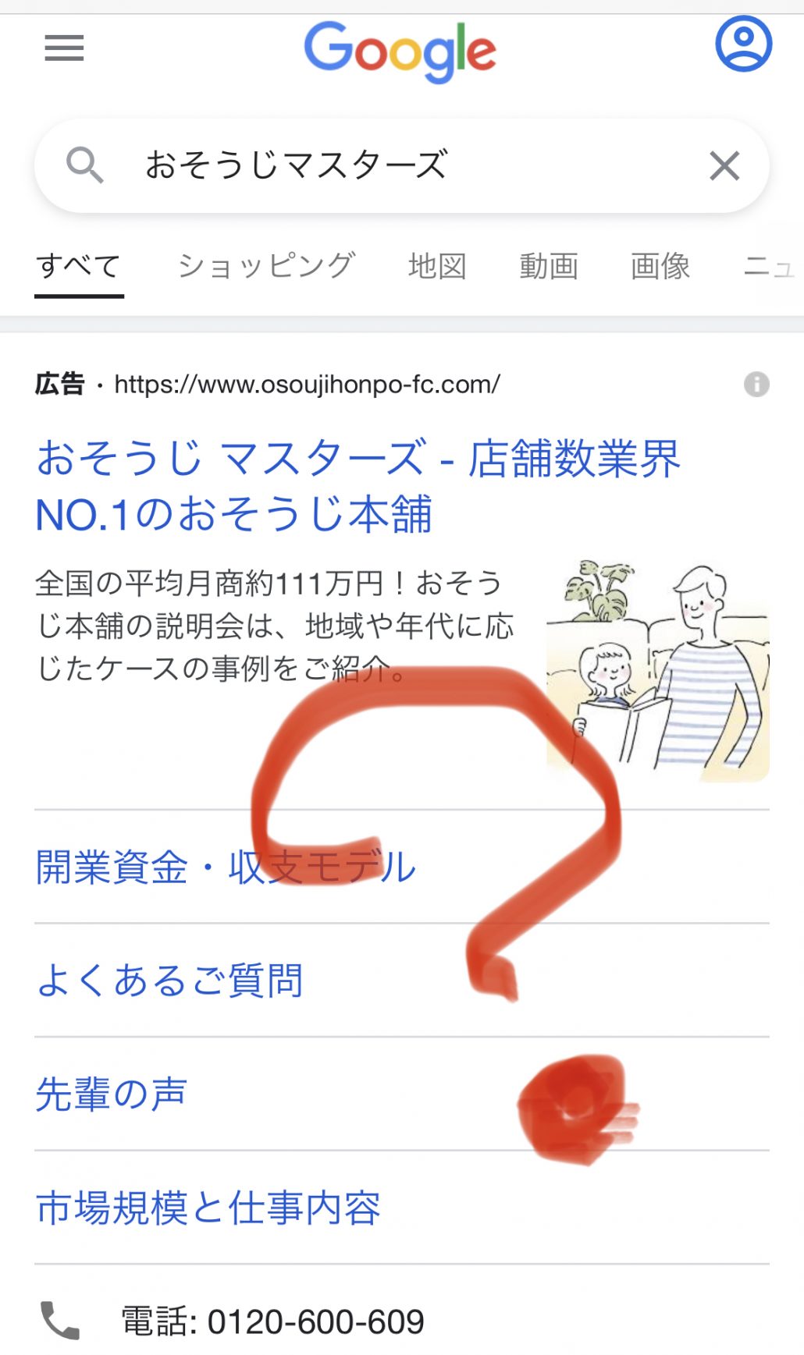Image resolution: width=804 pixels, height=1355 pixels.
Task: Open the 先輩の声 sitelink
Action: (111, 1094)
